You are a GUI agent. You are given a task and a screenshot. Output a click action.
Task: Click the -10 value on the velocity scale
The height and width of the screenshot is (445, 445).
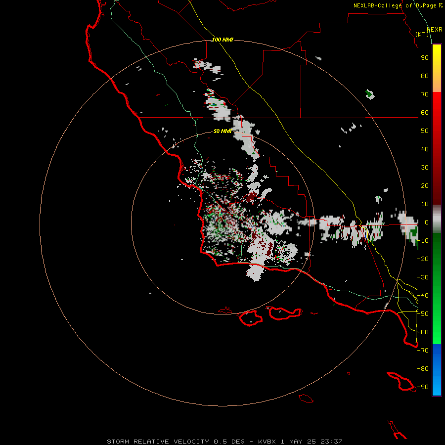point(423,241)
